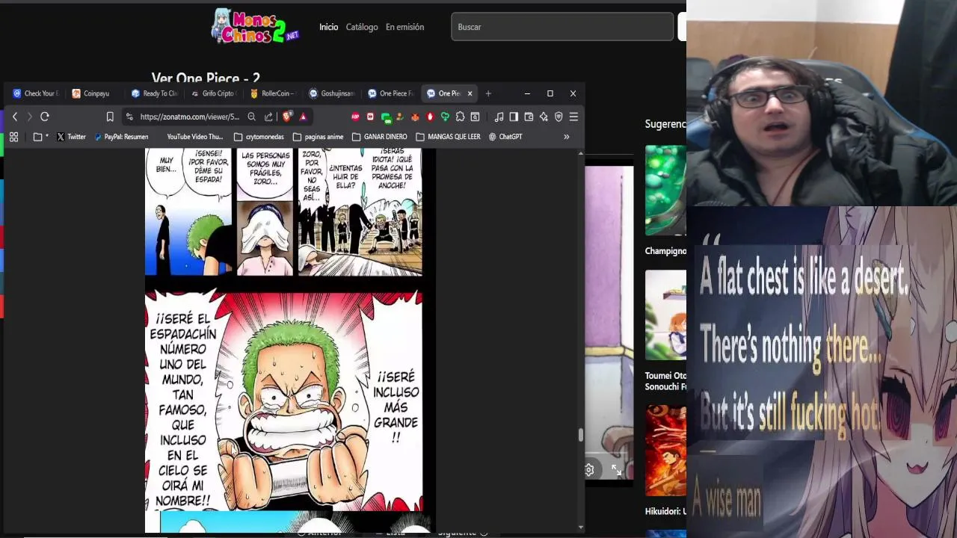Open the apps grid in bookmarks bar
The image size is (957, 538).
pyautogui.click(x=13, y=137)
